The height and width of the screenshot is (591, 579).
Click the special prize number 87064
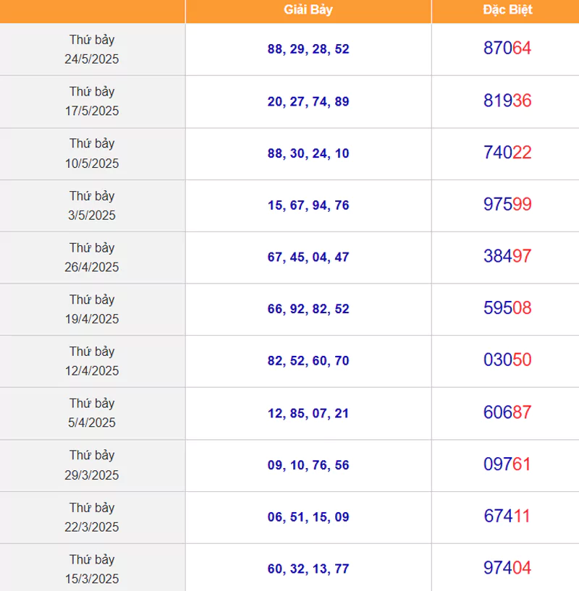[507, 48]
